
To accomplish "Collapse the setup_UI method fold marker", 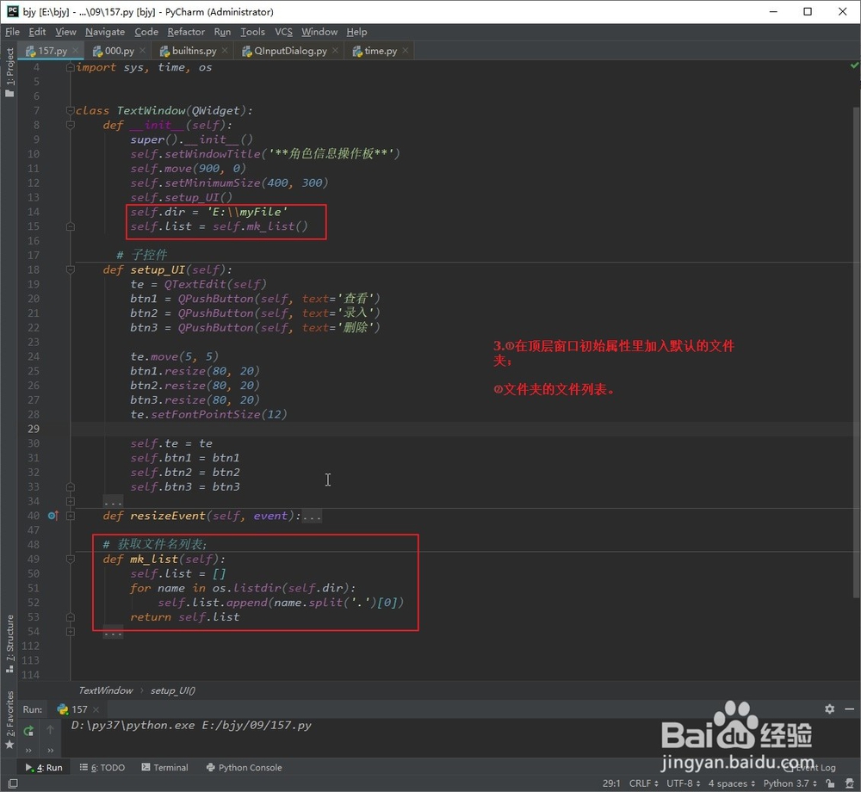I will coord(71,269).
